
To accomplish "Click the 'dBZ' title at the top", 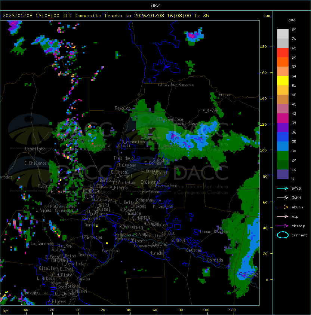I will (155, 6).
